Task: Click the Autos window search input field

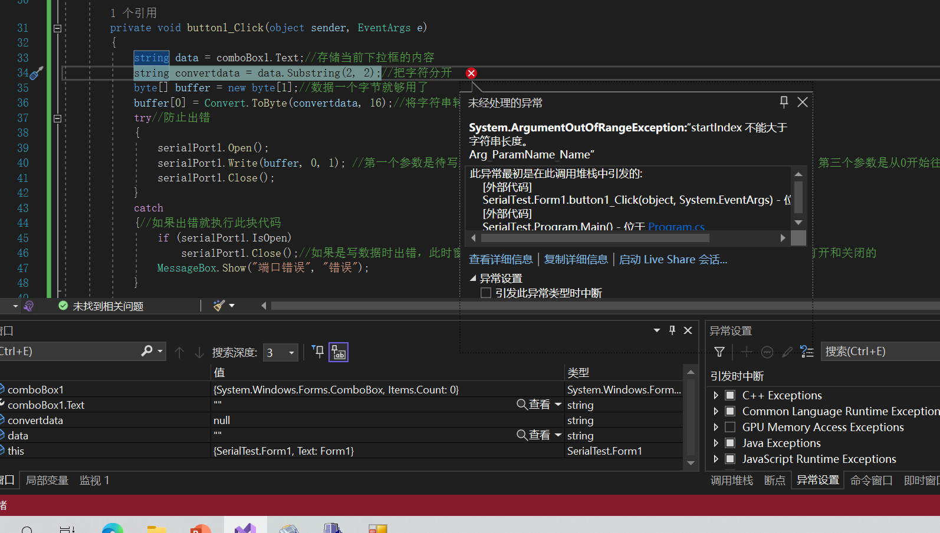Action: coord(68,352)
